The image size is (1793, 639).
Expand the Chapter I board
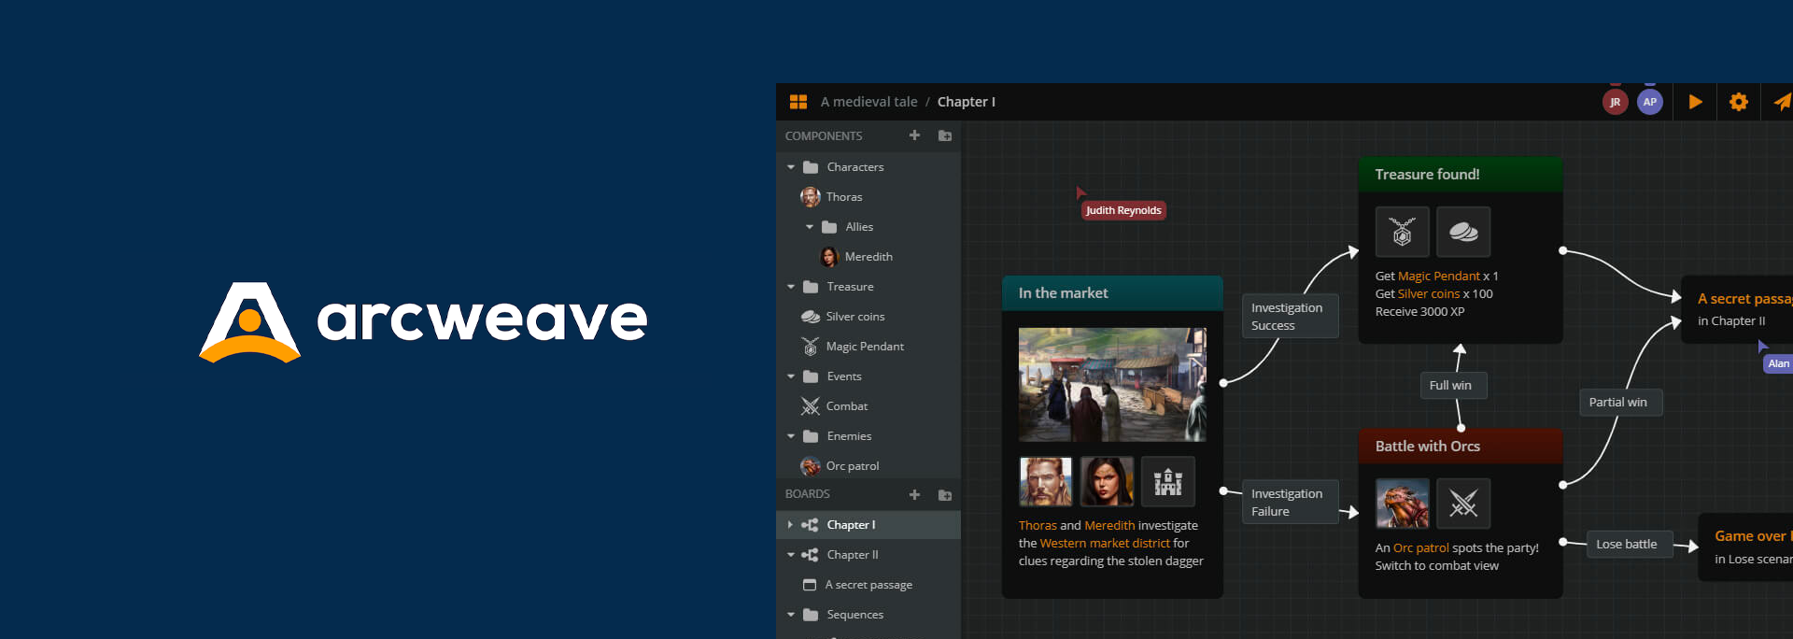(x=790, y=525)
